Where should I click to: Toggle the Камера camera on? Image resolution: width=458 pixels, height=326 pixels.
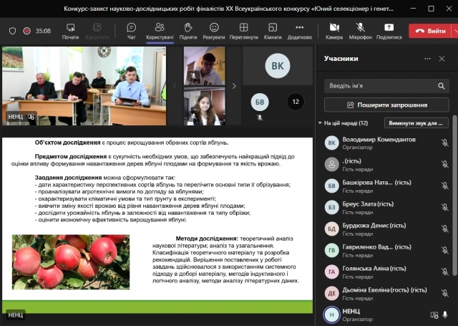[334, 30]
